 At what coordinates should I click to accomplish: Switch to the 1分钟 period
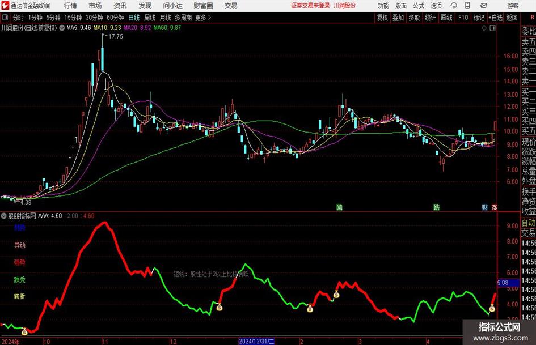point(35,18)
